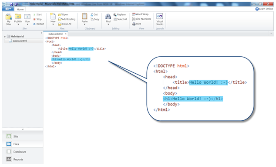Switch to Files workspace
276x167 pixels.
[23, 144]
